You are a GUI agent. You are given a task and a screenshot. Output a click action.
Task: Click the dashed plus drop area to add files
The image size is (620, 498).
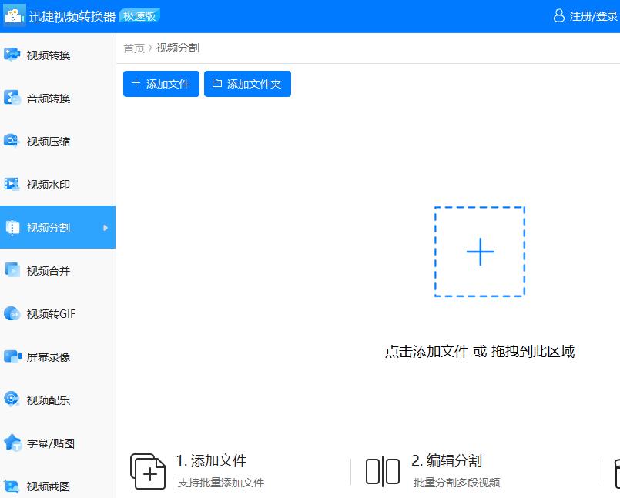click(x=480, y=251)
